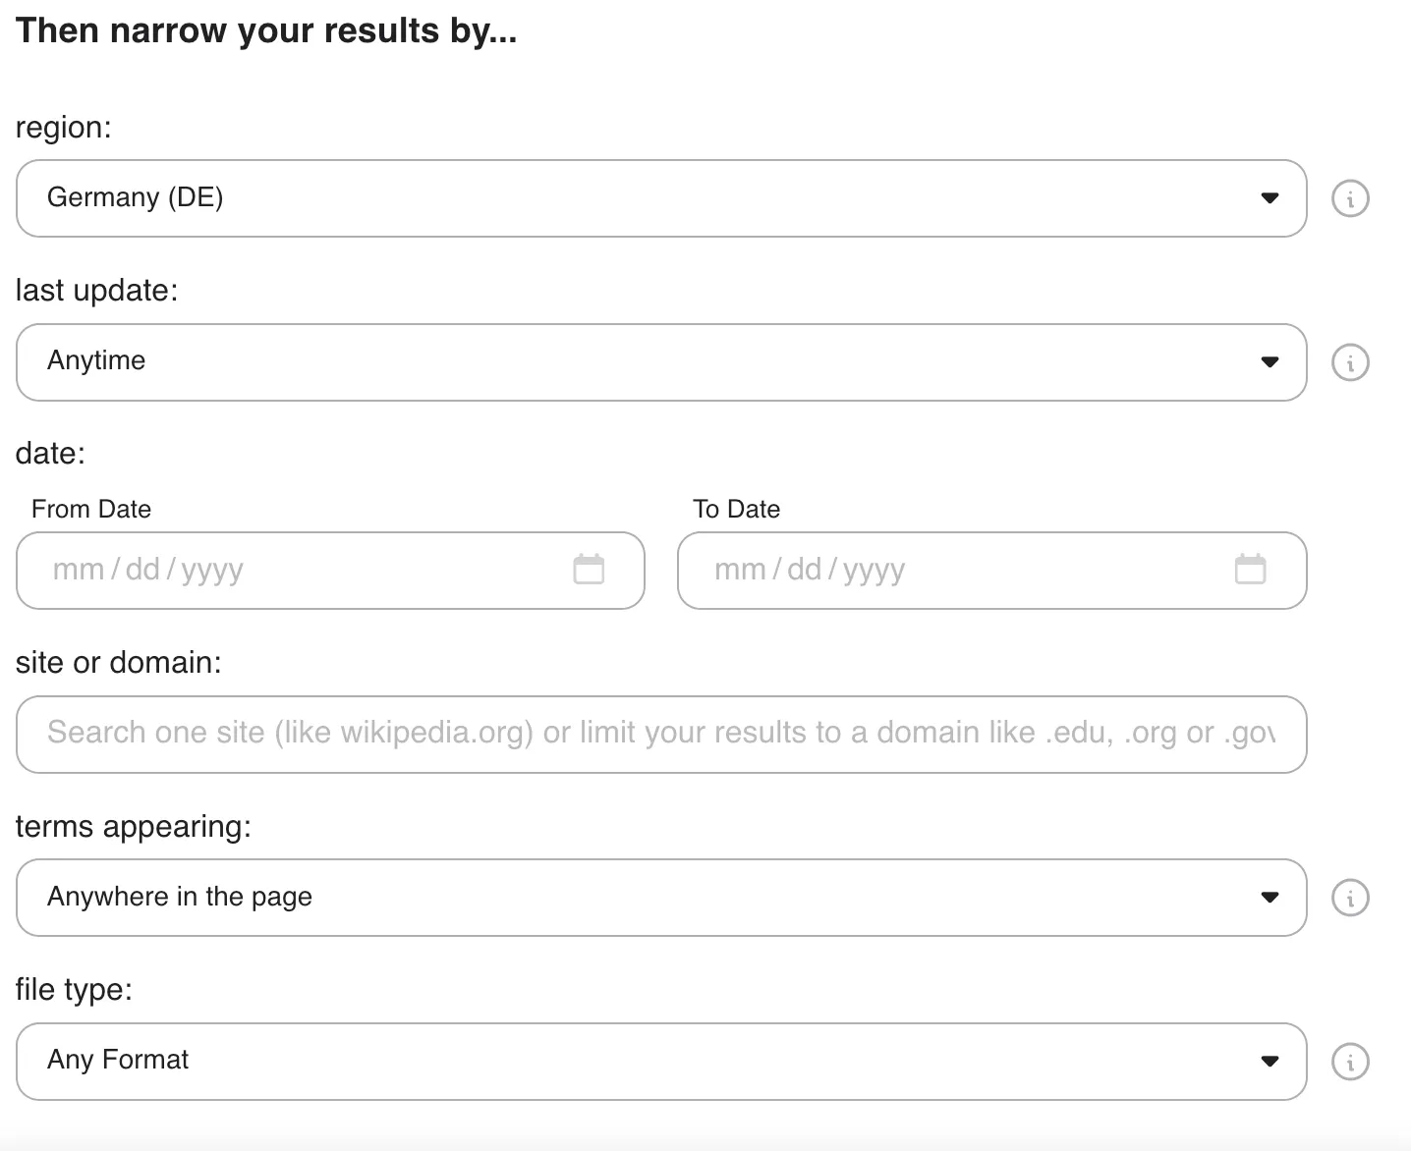Open the 'Anywhere in the page' dropdown
This screenshot has width=1411, height=1151.
[660, 898]
